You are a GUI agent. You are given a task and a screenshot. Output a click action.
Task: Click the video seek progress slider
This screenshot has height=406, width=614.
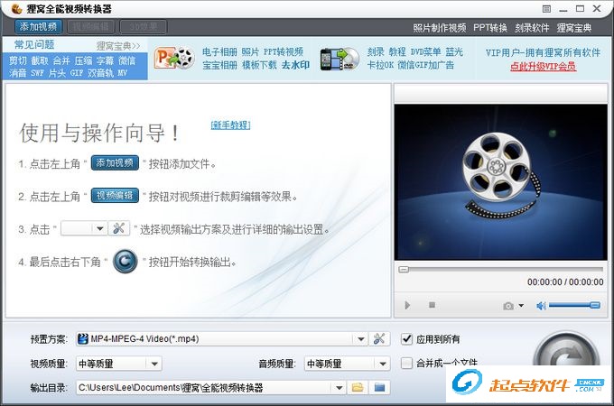pyautogui.click(x=501, y=270)
